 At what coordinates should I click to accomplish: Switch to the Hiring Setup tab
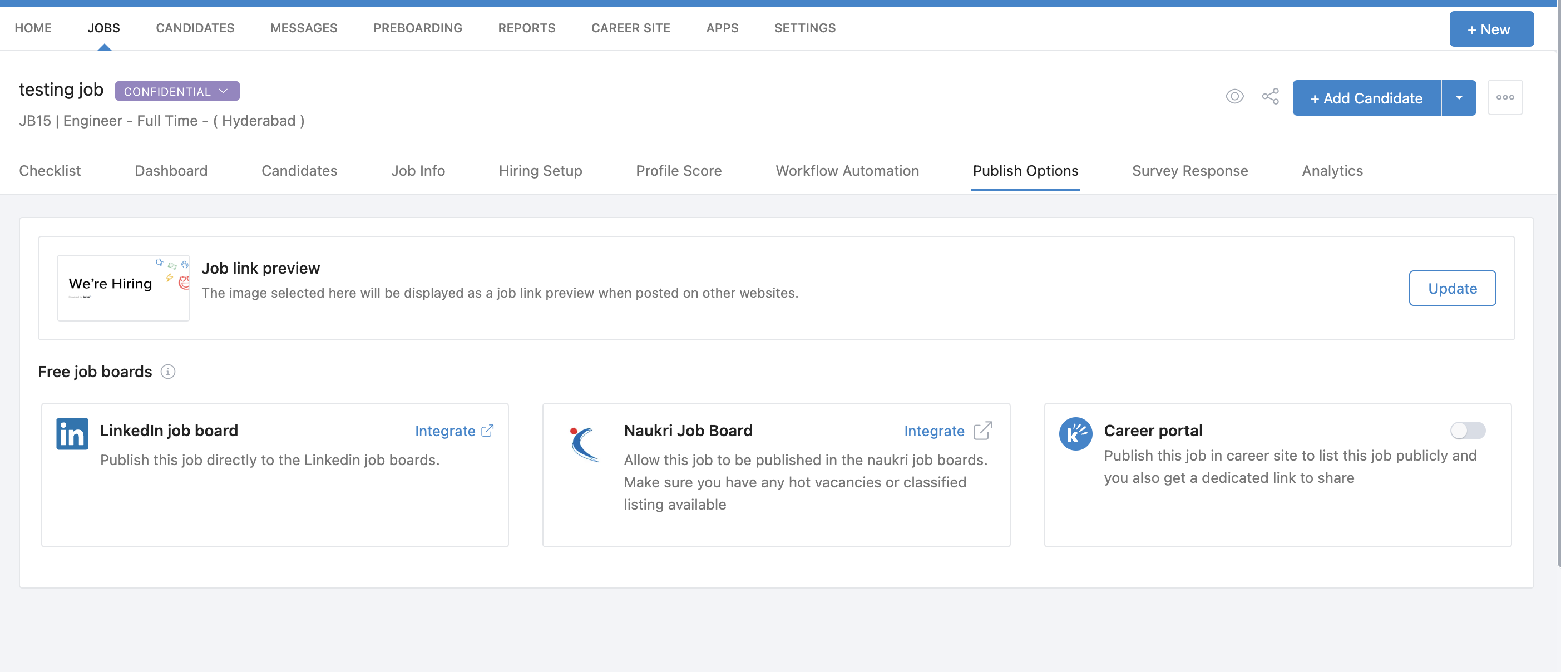point(540,171)
